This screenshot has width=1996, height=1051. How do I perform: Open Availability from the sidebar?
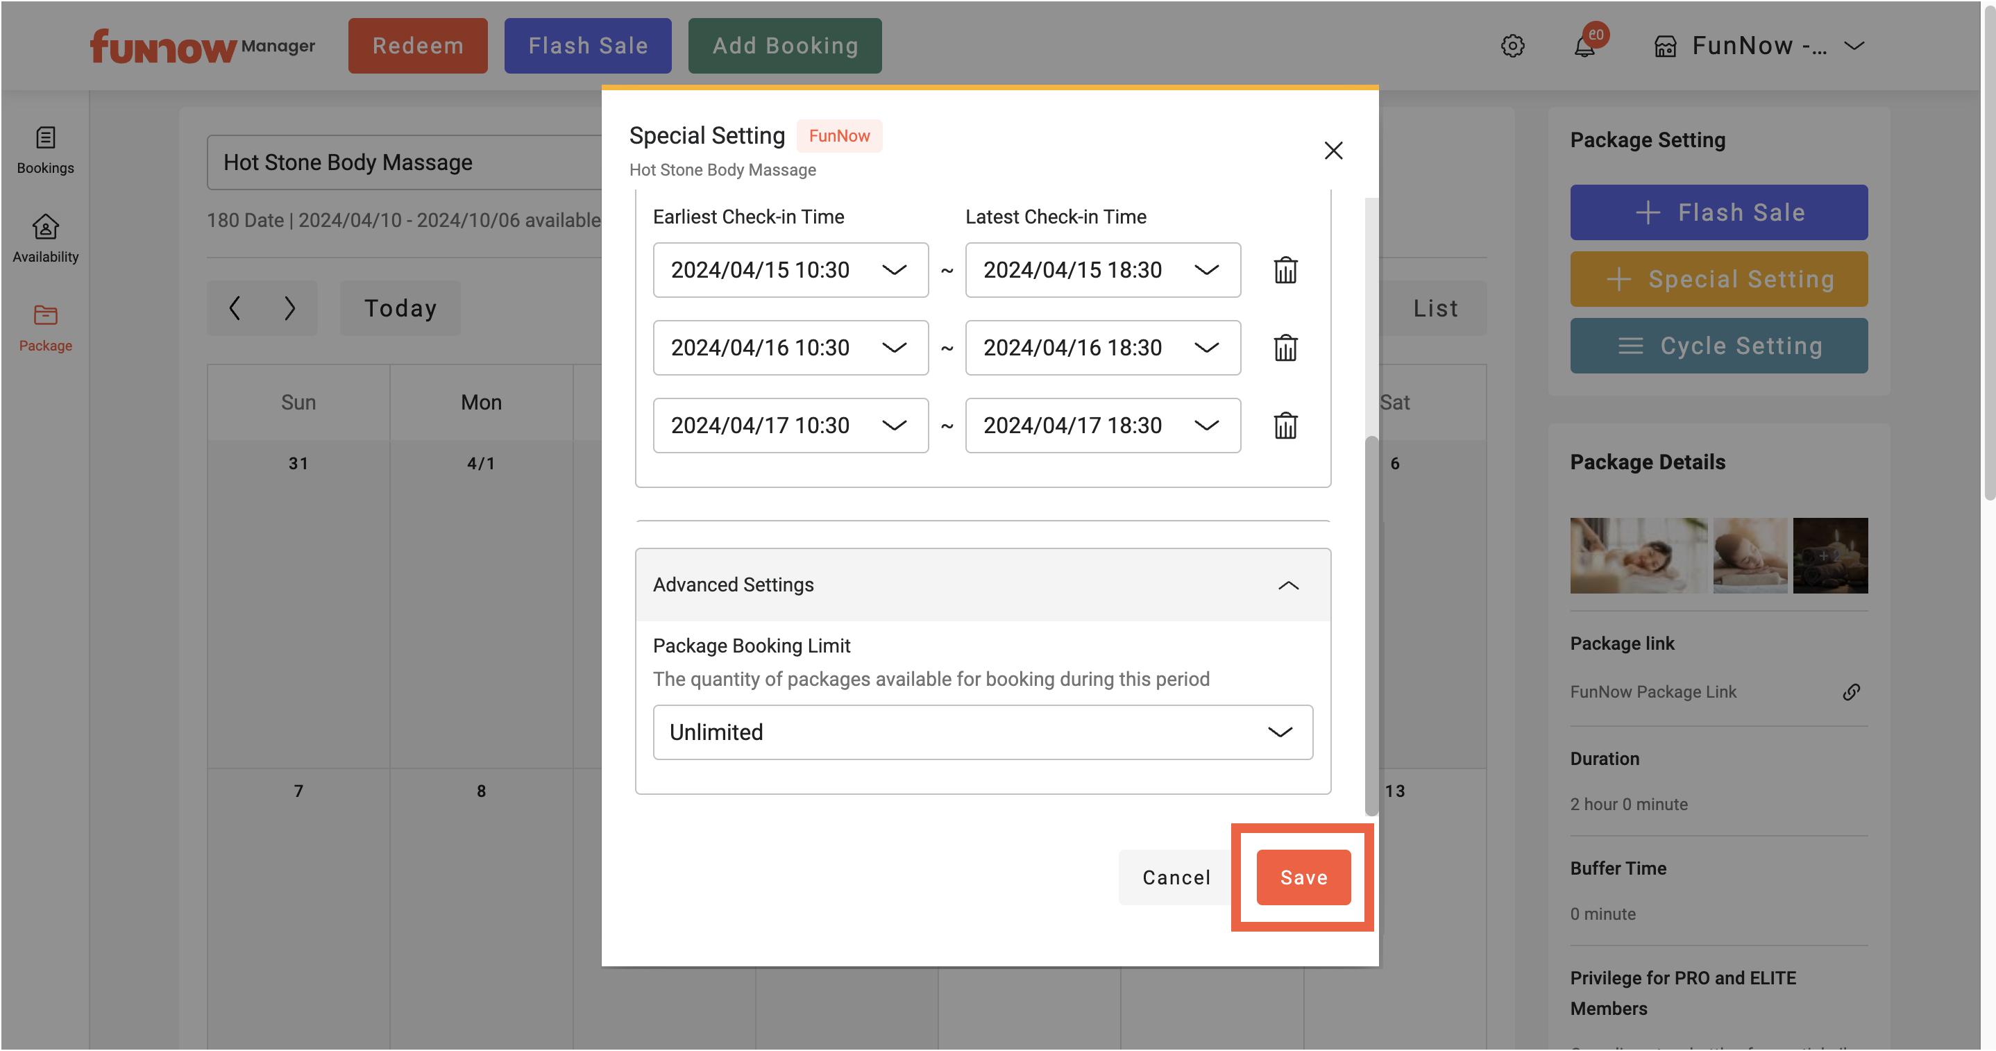(x=45, y=239)
